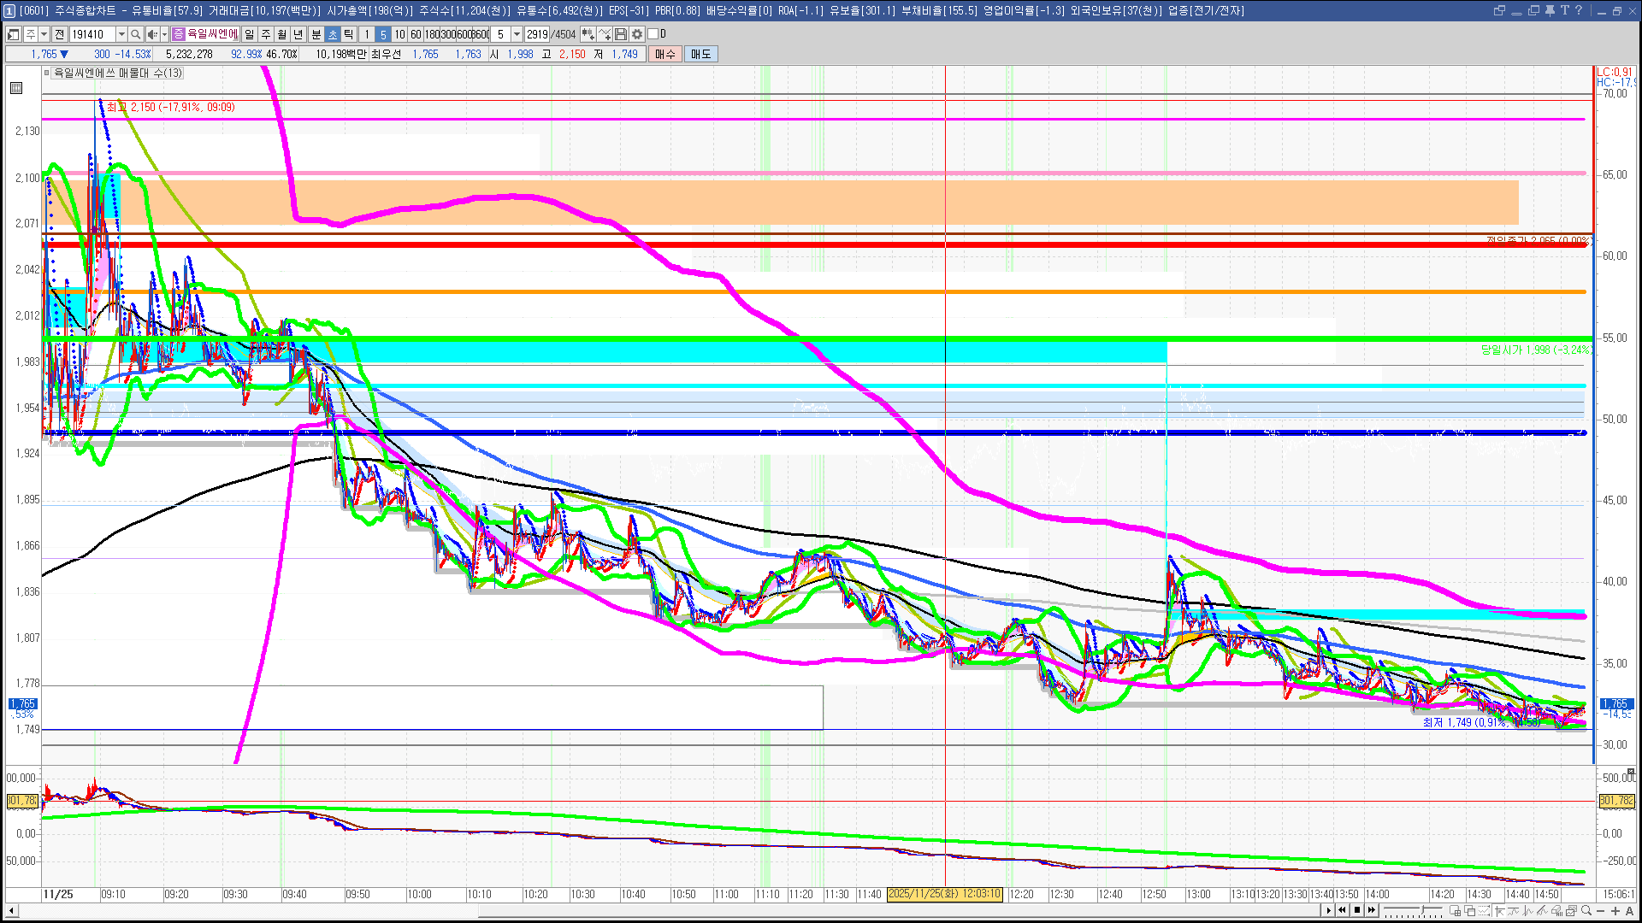Open the 주 market type dropdown arrow
Screen dimensions: 1642x923
[44, 34]
